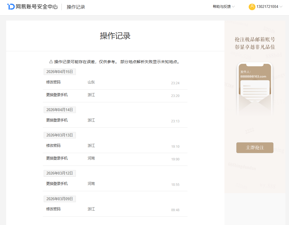Click the NetEase account security center logo
Screen dimensions: 289x225
point(11,7)
